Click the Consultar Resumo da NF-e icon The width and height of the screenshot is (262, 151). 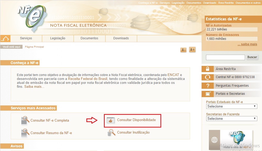pos(25,133)
